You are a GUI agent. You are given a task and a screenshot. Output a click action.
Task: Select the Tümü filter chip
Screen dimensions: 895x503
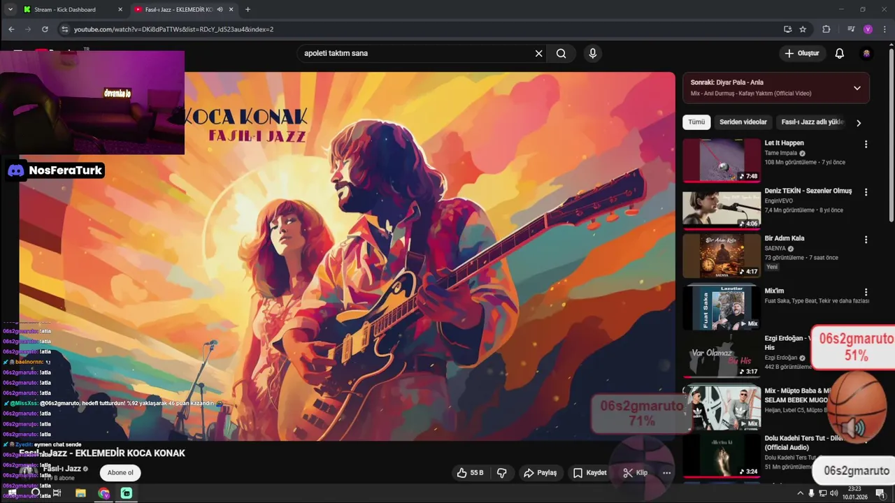pyautogui.click(x=696, y=122)
